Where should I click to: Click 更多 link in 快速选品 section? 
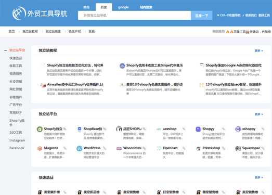[x=259, y=177]
